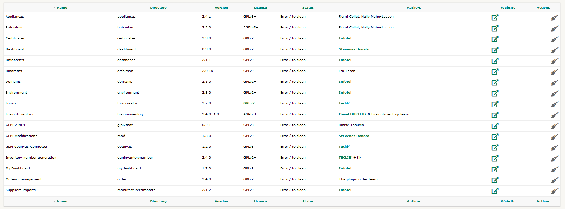This screenshot has height=209, width=565.
Task: Open website link for GLPi openvas Connector
Action: pos(495,147)
